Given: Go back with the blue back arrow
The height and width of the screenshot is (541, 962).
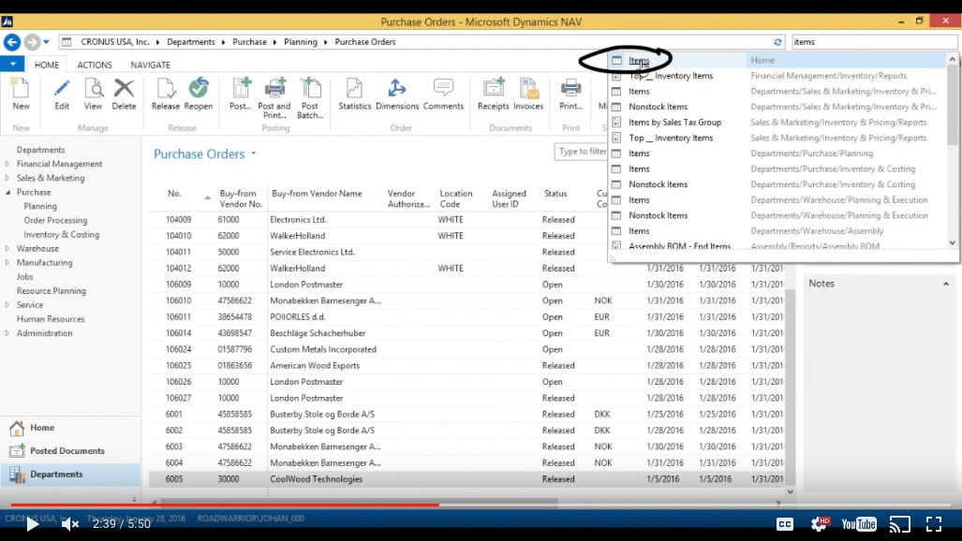Looking at the screenshot, I should [11, 42].
